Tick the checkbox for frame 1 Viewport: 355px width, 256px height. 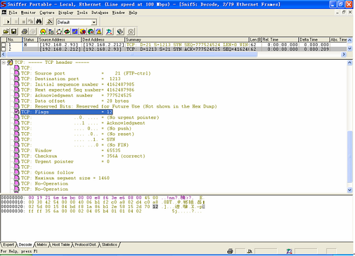coord(4,45)
